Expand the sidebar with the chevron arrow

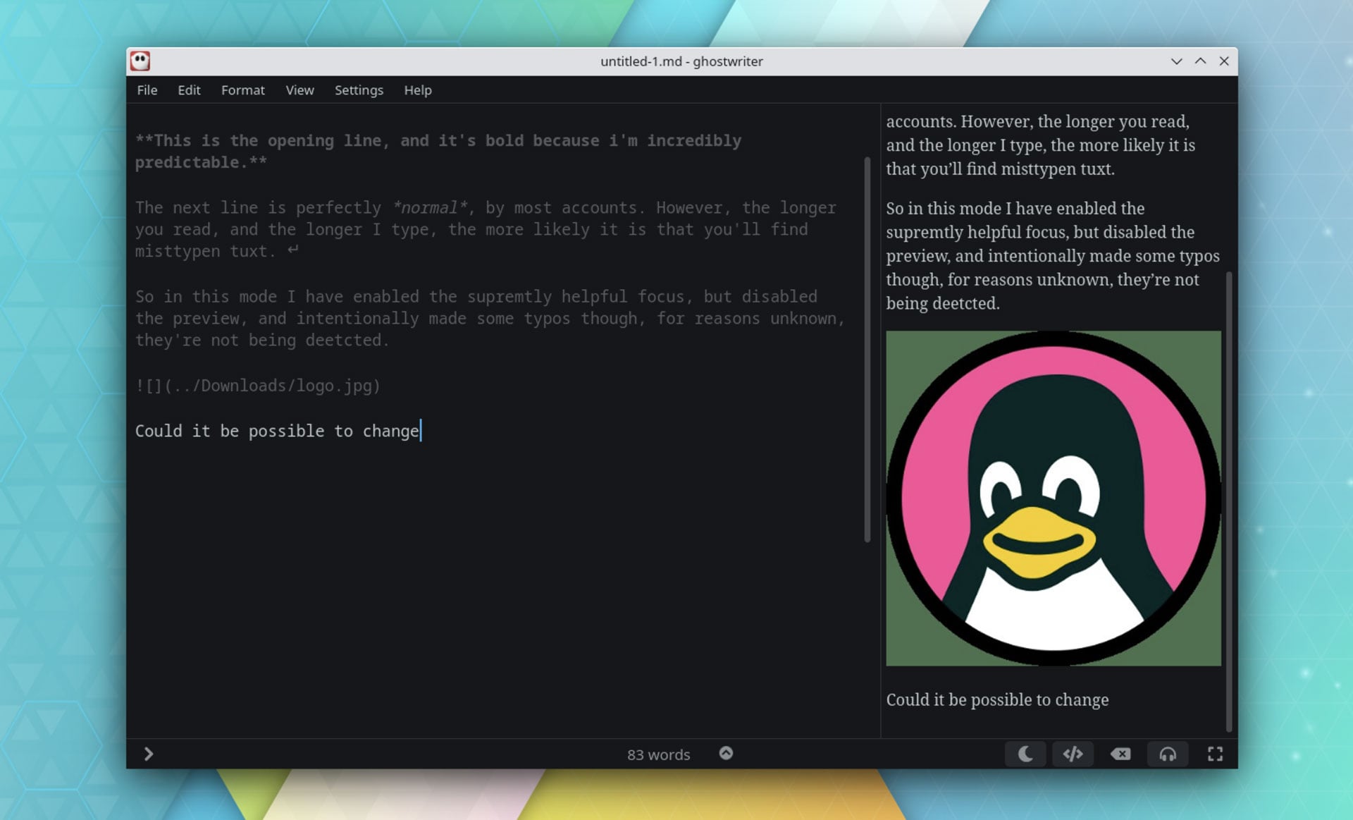[148, 754]
